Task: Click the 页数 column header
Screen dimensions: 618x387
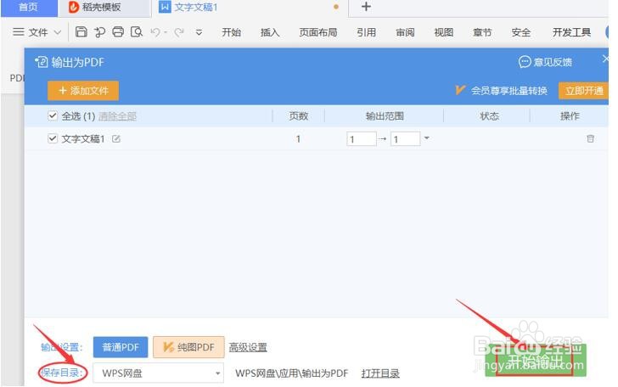Action: click(298, 116)
